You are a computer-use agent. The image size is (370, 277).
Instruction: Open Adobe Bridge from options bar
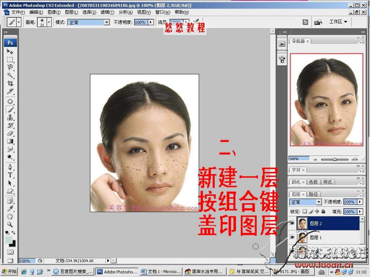click(318, 22)
